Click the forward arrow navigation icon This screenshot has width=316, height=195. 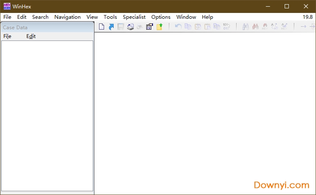(x=303, y=27)
